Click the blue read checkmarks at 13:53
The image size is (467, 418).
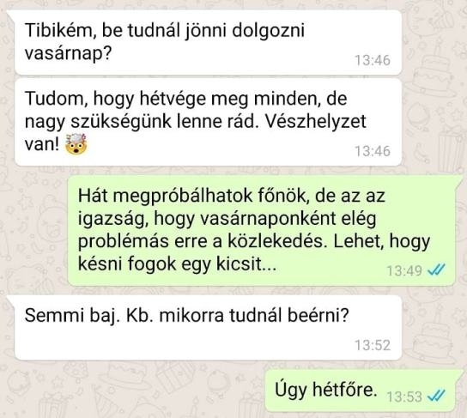click(436, 397)
